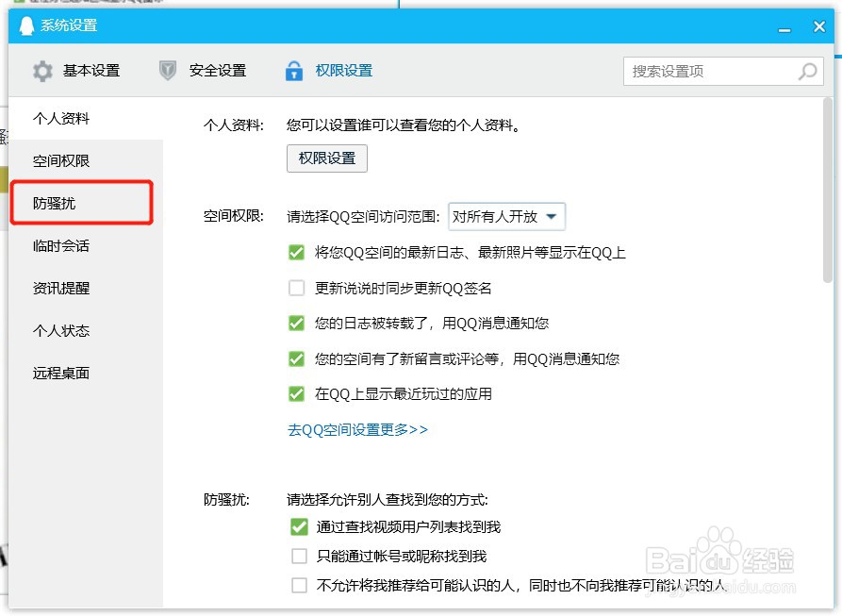Switch to the 权限设置 tab

point(329,71)
